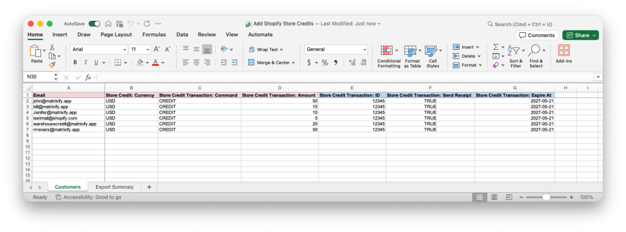The image size is (626, 232).
Task: Click the Cut scissors icon
Action: point(52,47)
